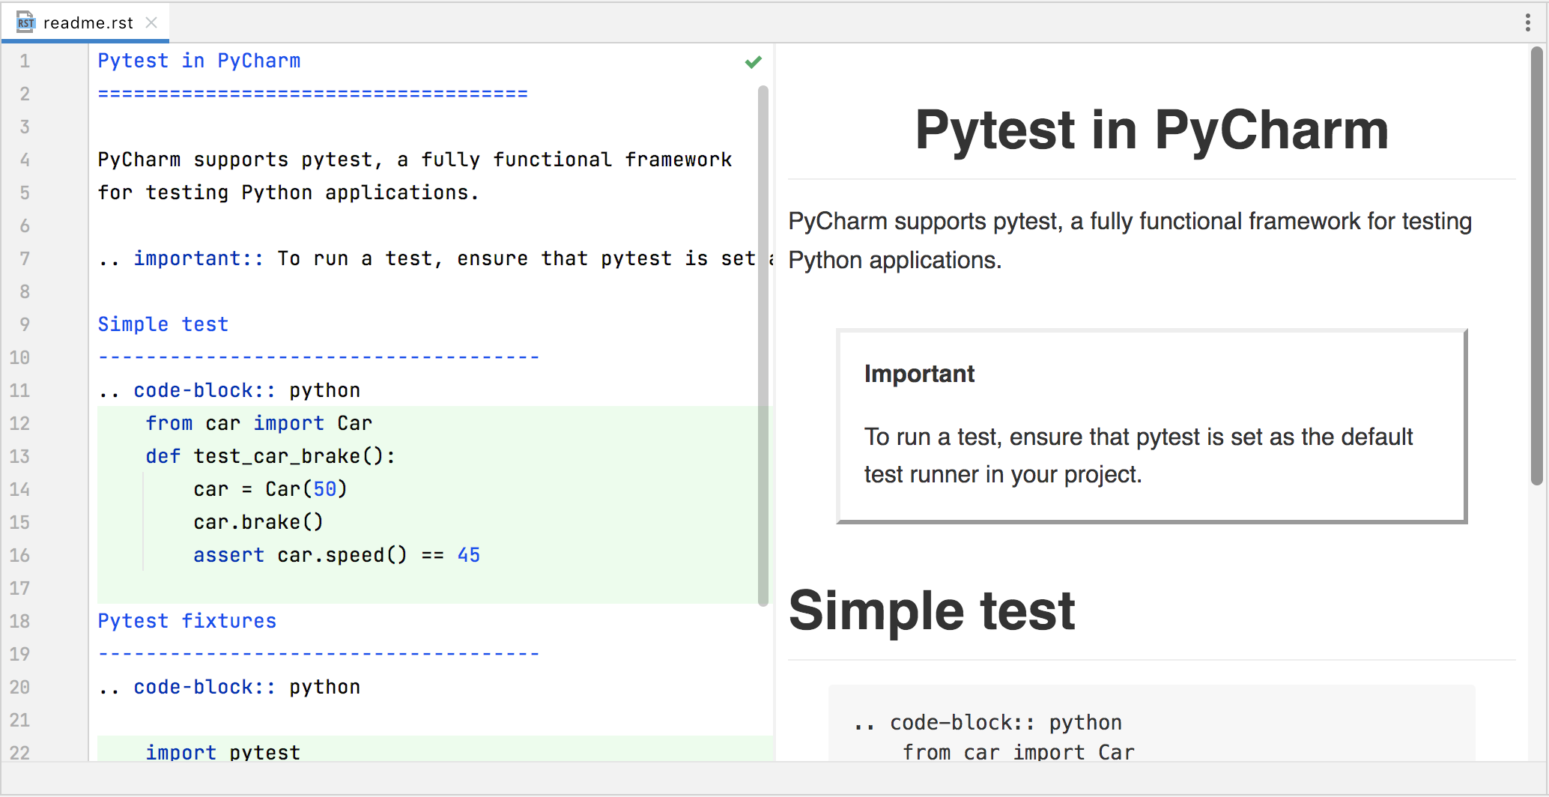Click the 'important::' directive in editor
Image resolution: width=1549 pixels, height=797 pixels.
[198, 258]
